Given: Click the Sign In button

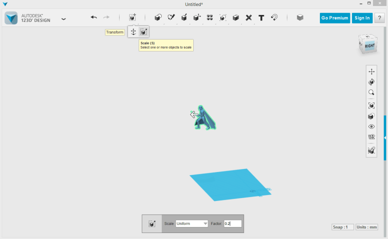Looking at the screenshot, I should 362,18.
